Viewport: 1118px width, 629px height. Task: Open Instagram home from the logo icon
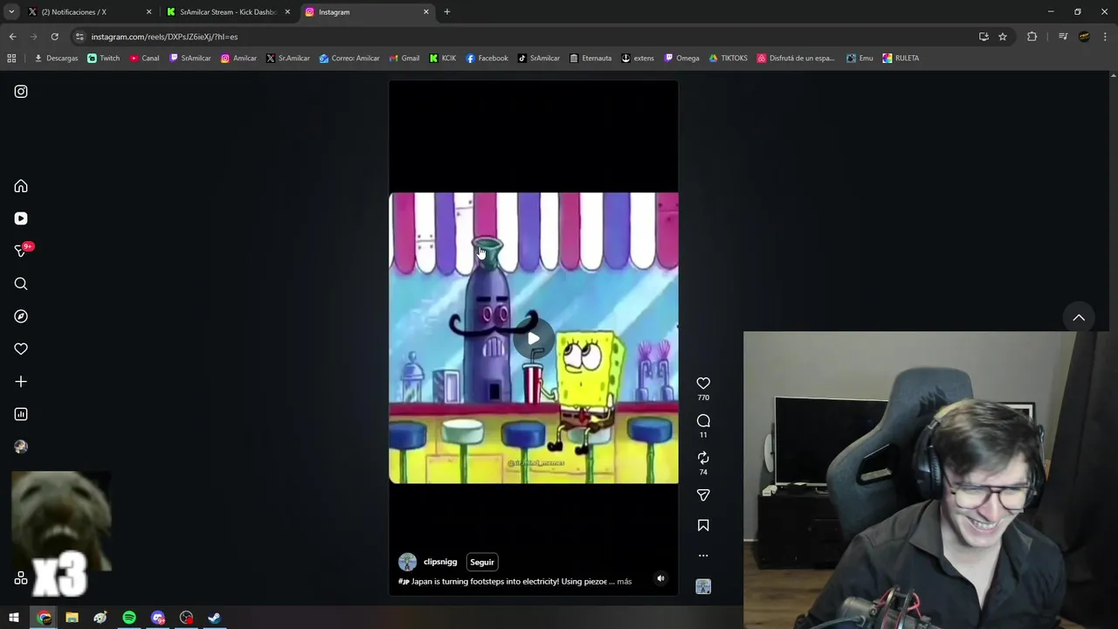(x=21, y=92)
